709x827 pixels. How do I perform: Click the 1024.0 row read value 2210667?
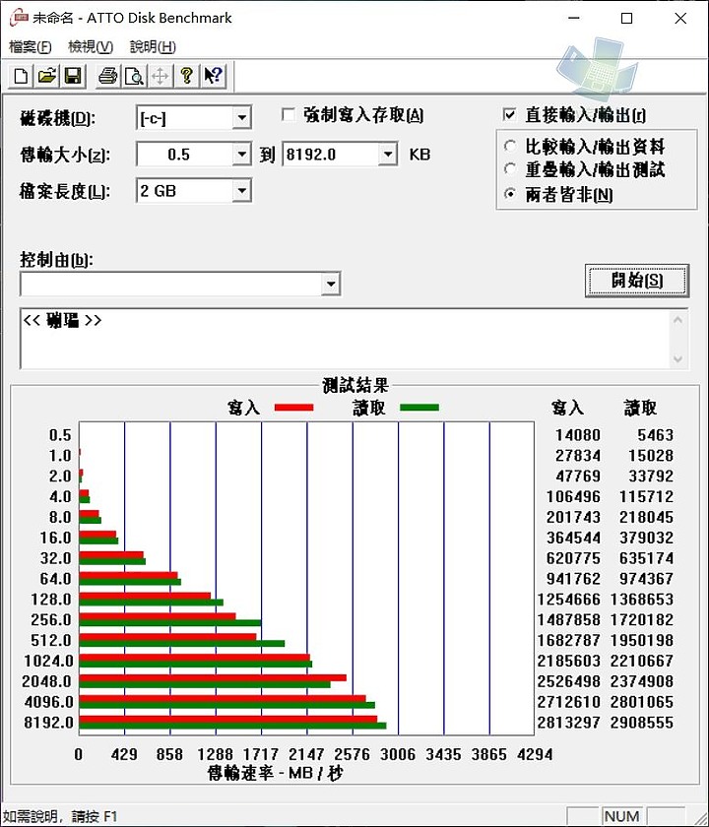641,661
